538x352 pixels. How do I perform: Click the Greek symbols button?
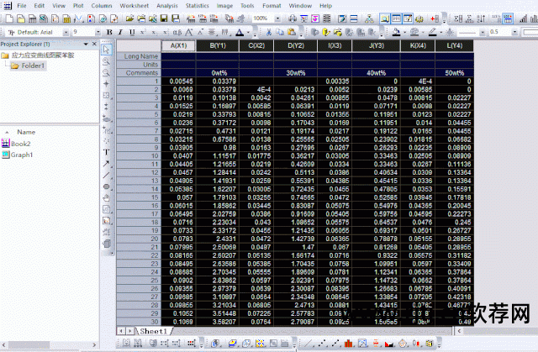click(177, 32)
